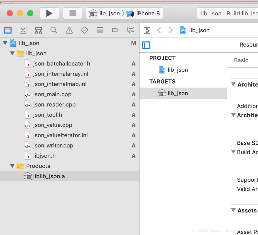Screen dimensions: 258x235
Task: Stop the running build
Action: click(72, 13)
